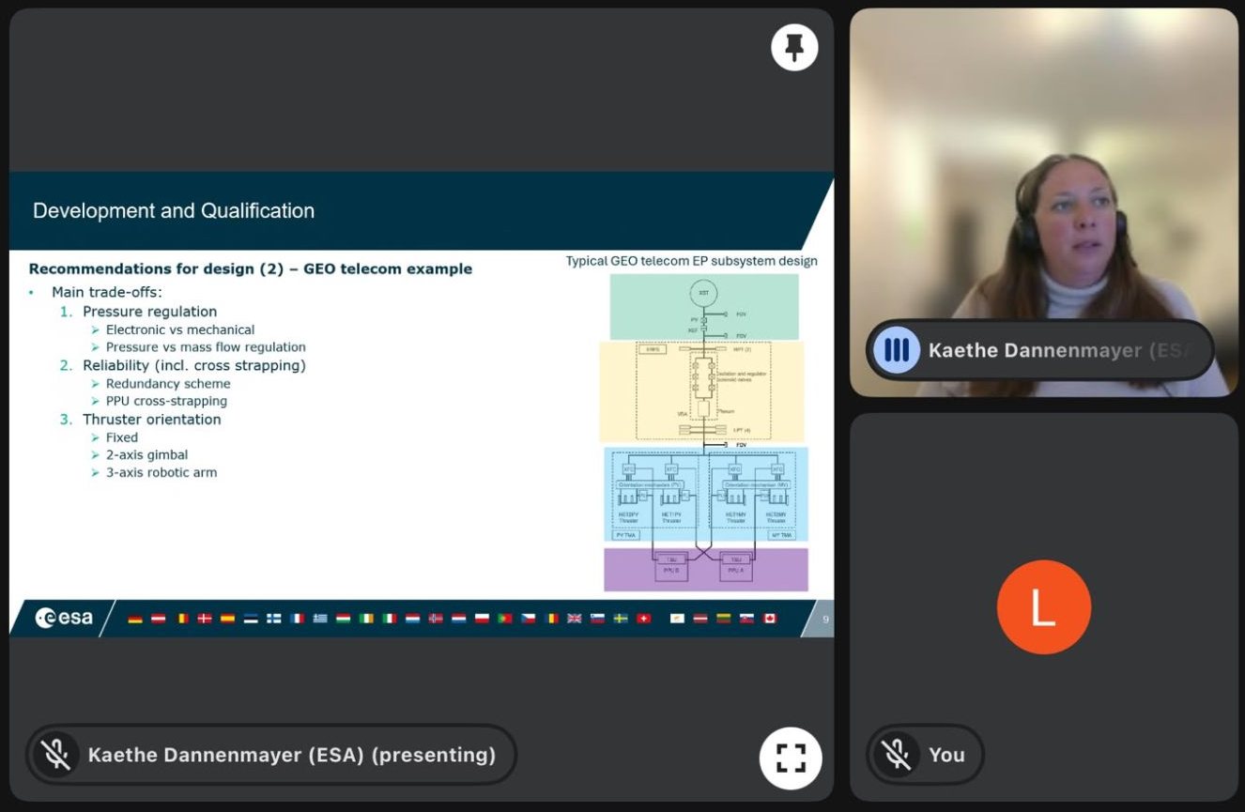Click 'Pressure vs mass flow regulation' bullet
This screenshot has height=812, width=1245.
(206, 346)
